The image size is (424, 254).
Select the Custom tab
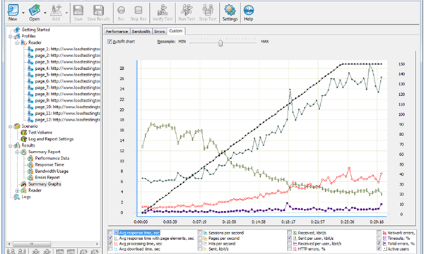coord(176,31)
